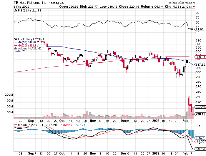Viewport: 206px width, 156px height.
Task: Select the FB ticker symbol in the header
Action: (x=16, y=3)
